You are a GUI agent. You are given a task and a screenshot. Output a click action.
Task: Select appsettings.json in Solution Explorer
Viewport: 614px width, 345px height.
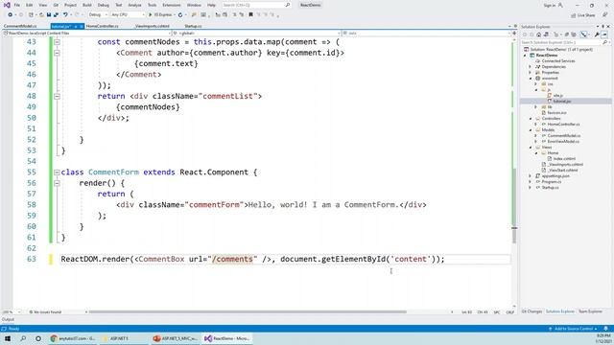(x=555, y=176)
